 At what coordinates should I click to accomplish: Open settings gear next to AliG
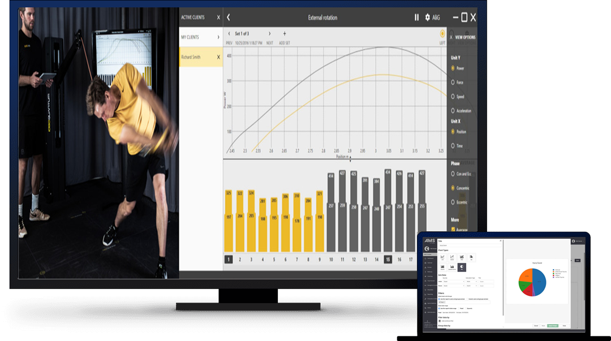coord(428,17)
